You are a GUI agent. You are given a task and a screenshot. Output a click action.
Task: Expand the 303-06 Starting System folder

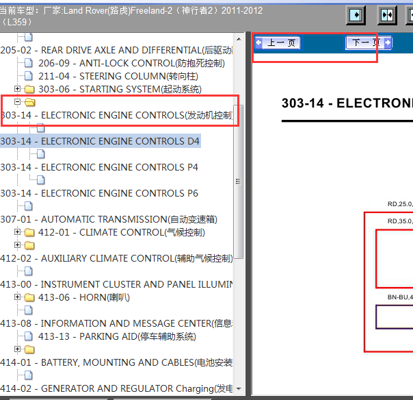17,89
